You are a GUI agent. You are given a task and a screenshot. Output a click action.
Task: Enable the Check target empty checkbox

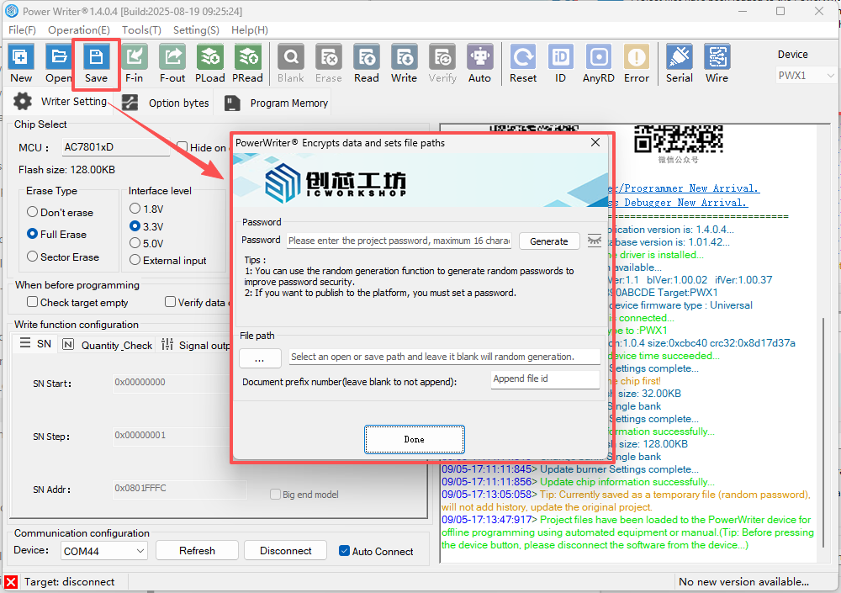[32, 302]
